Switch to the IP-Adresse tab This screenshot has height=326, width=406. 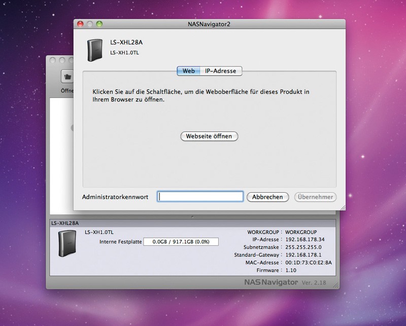(221, 71)
